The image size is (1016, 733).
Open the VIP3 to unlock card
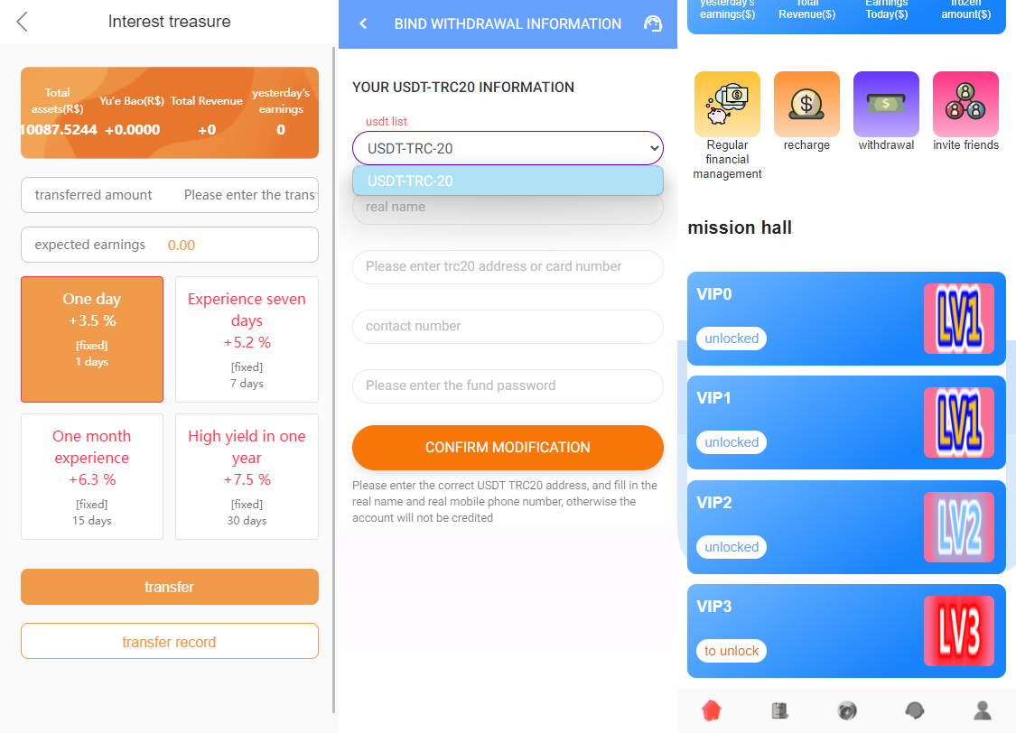(846, 631)
